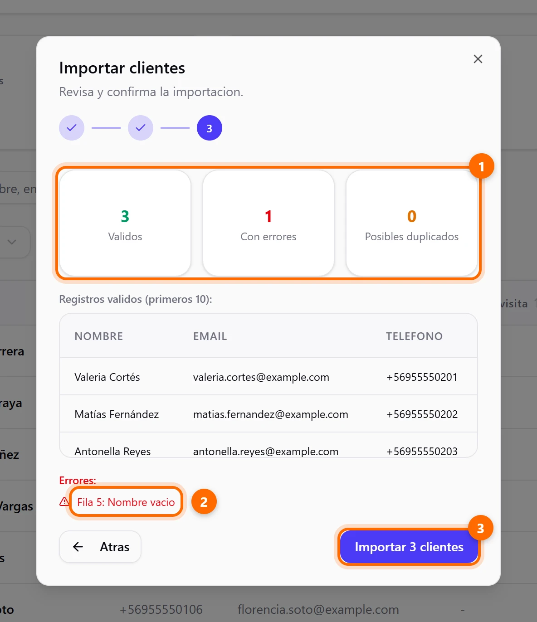Click Registros validos (primeros 10) label
This screenshot has height=622, width=537.
tap(136, 299)
